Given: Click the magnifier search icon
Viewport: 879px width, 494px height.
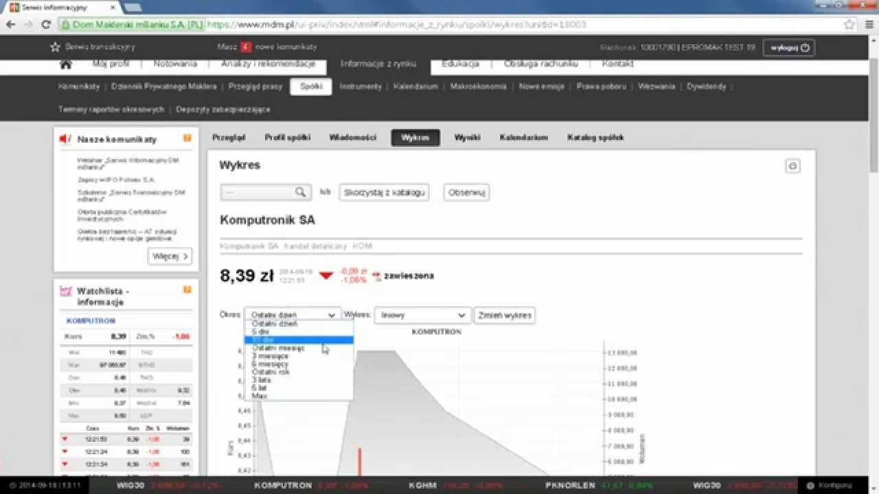Looking at the screenshot, I should coord(300,193).
